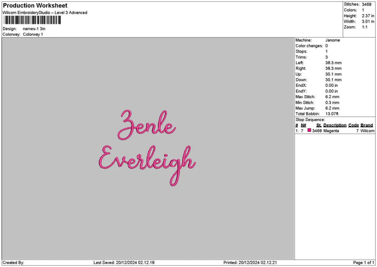Click the Machine value "Janome"
This screenshot has height=267, width=377.
(x=333, y=40)
